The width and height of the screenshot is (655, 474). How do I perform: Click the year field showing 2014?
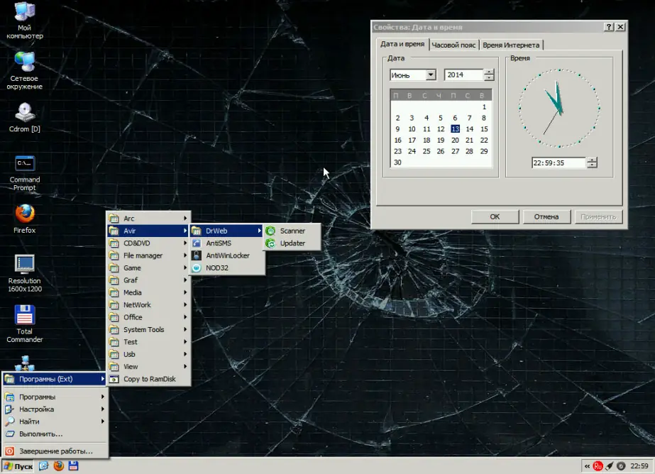[x=463, y=75]
